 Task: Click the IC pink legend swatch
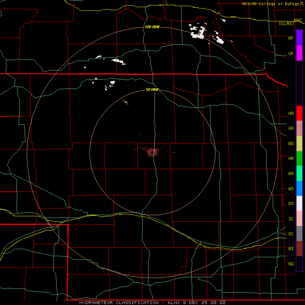click(299, 219)
